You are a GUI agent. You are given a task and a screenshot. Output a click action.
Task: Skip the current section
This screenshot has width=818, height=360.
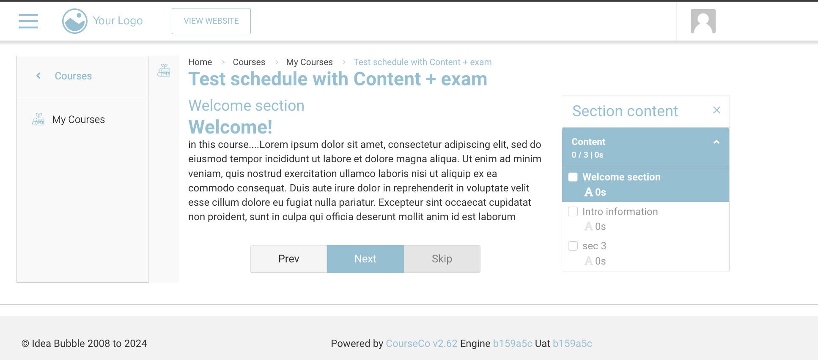442,259
